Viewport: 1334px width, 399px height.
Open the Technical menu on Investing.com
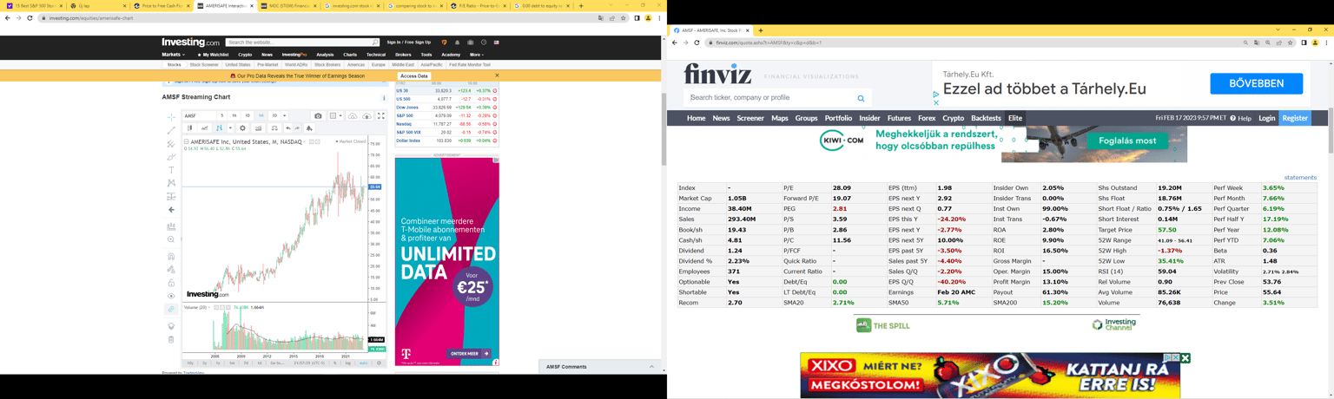click(376, 55)
